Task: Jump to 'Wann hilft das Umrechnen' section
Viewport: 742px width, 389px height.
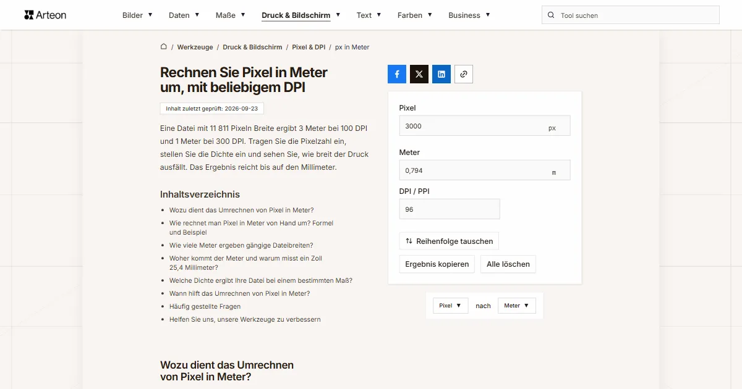Action: (x=239, y=293)
